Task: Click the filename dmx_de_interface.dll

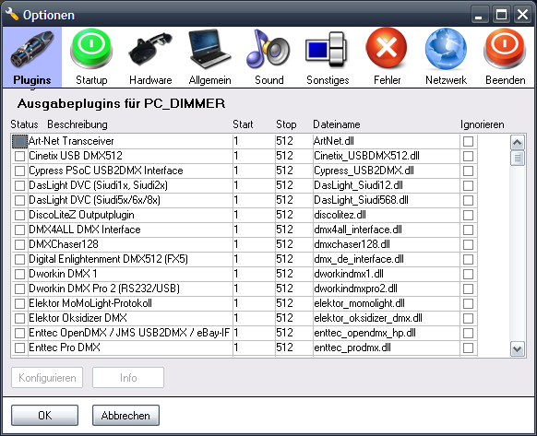Action: pos(359,259)
